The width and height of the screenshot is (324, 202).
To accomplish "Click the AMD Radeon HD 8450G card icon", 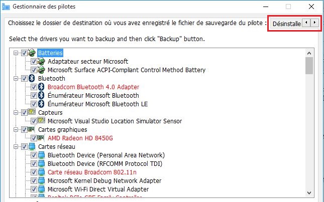I will [41, 138].
